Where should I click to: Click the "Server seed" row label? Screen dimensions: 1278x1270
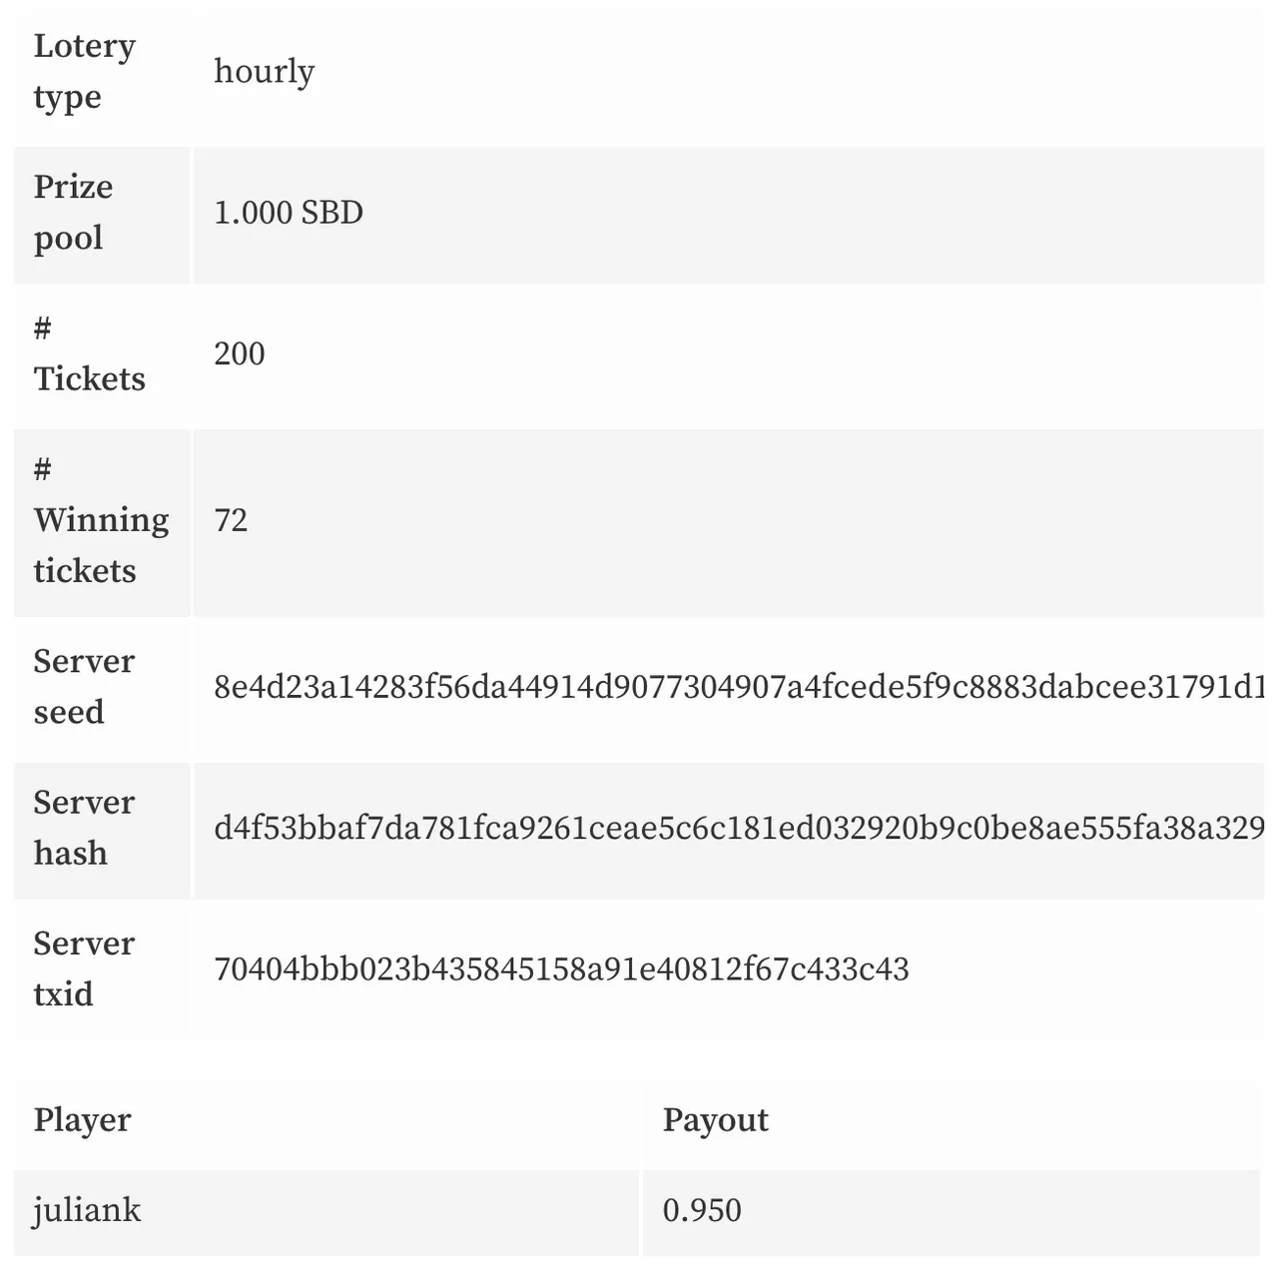[84, 686]
